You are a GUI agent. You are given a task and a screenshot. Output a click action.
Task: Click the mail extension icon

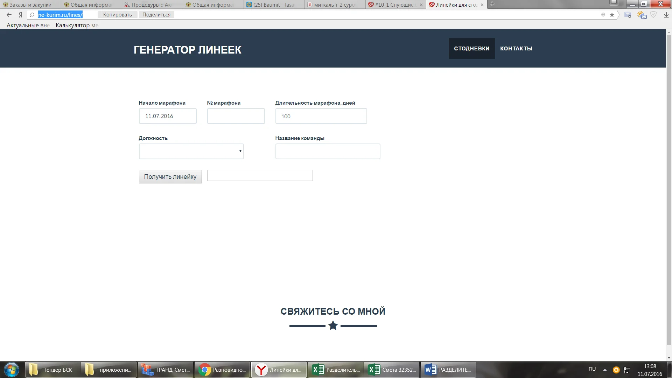coord(628,15)
